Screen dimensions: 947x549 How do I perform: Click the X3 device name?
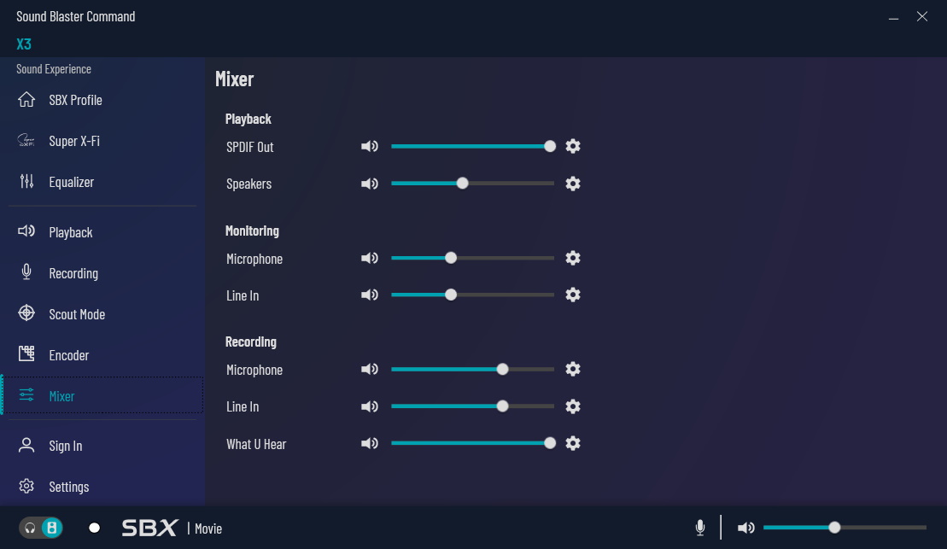coord(24,44)
